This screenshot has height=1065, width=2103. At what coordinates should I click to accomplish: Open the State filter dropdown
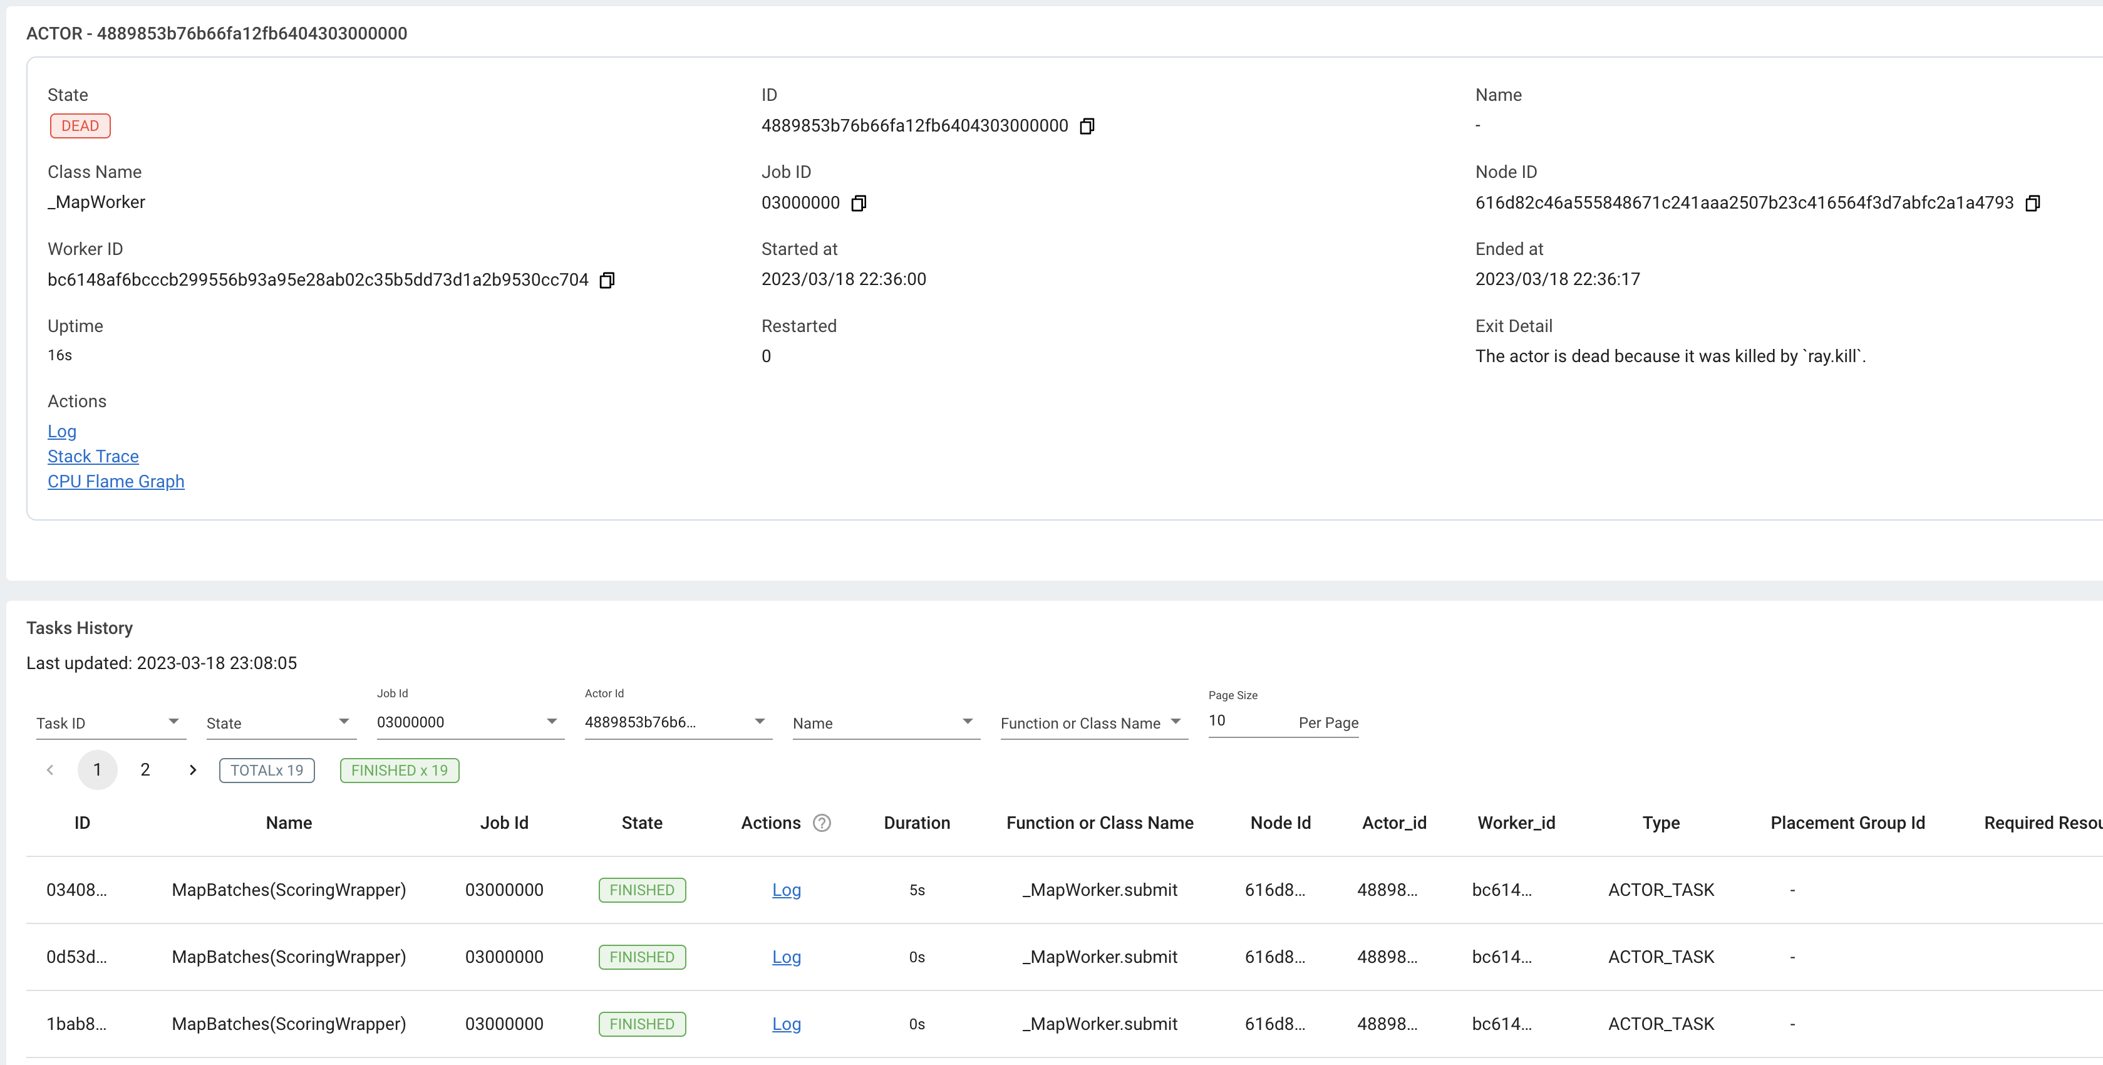tap(344, 722)
